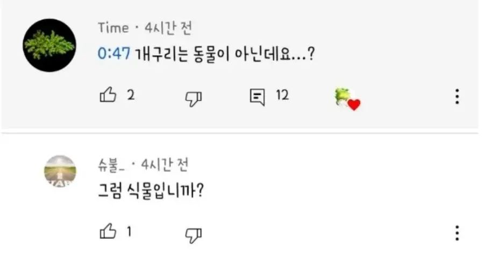Click the like count 1 on reply
The width and height of the screenshot is (484, 262).
(x=129, y=232)
